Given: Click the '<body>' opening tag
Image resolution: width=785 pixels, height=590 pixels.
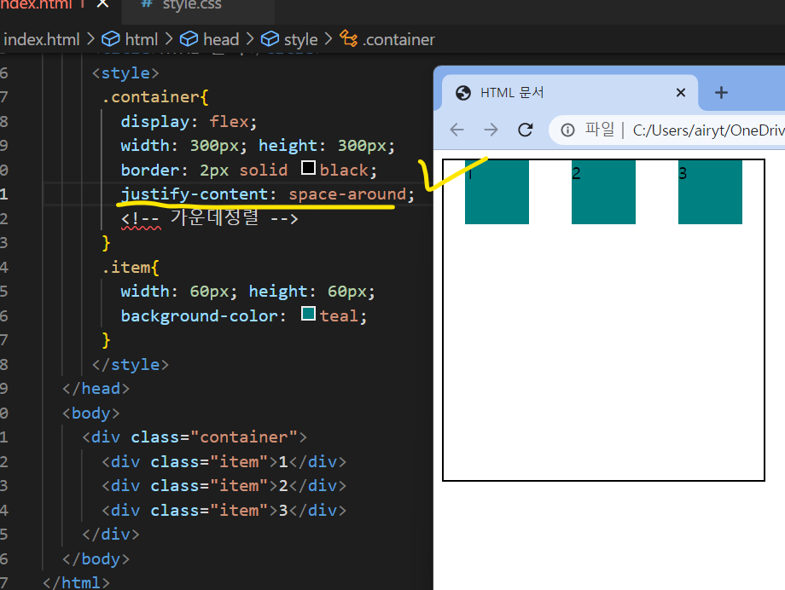Looking at the screenshot, I should (90, 413).
